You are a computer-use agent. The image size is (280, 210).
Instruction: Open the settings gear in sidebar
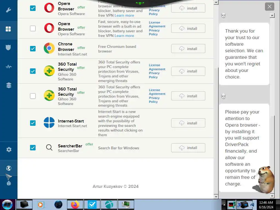(x=9, y=150)
